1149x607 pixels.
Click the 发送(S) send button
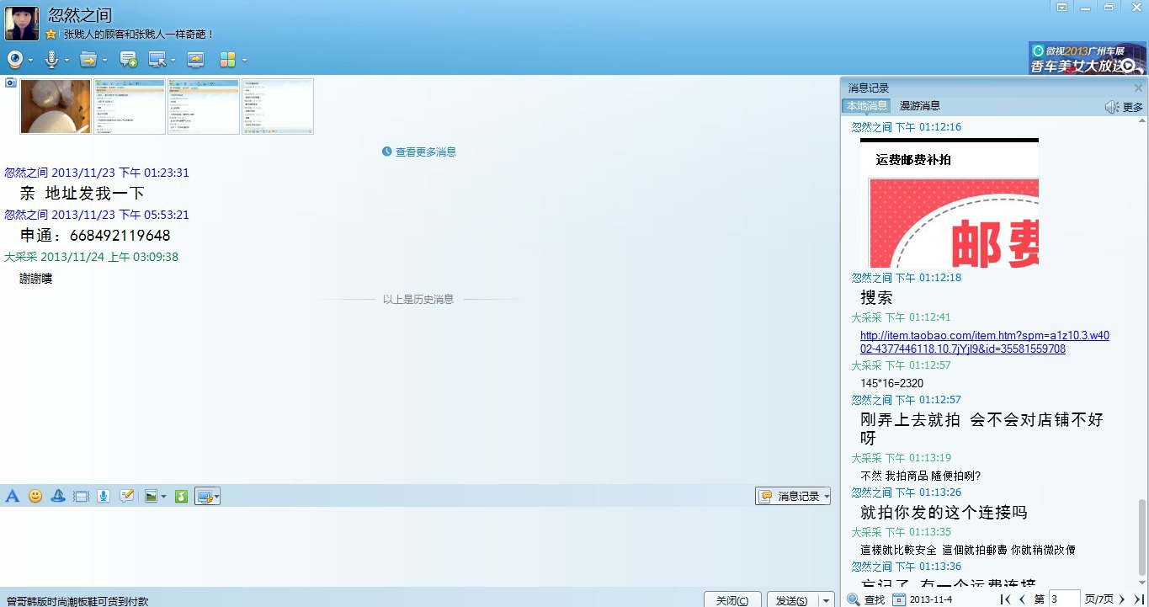coord(791,600)
